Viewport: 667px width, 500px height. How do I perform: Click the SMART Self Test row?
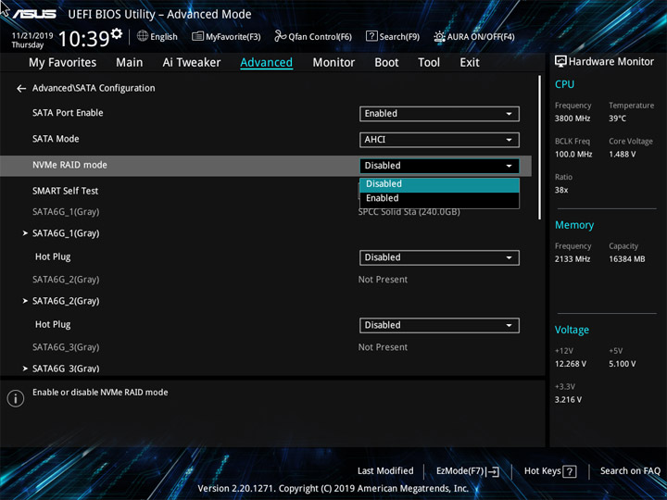coord(65,191)
